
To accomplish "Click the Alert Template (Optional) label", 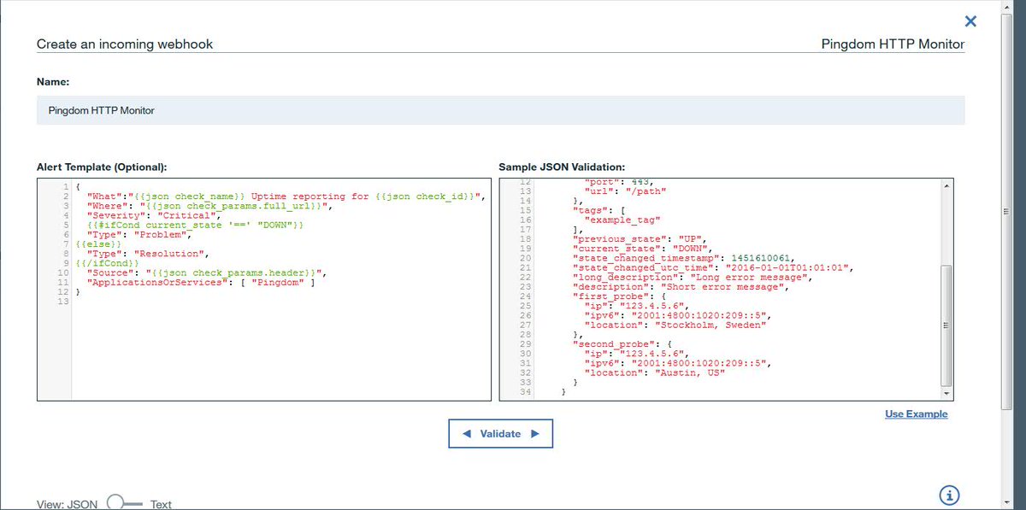I will coord(102,167).
